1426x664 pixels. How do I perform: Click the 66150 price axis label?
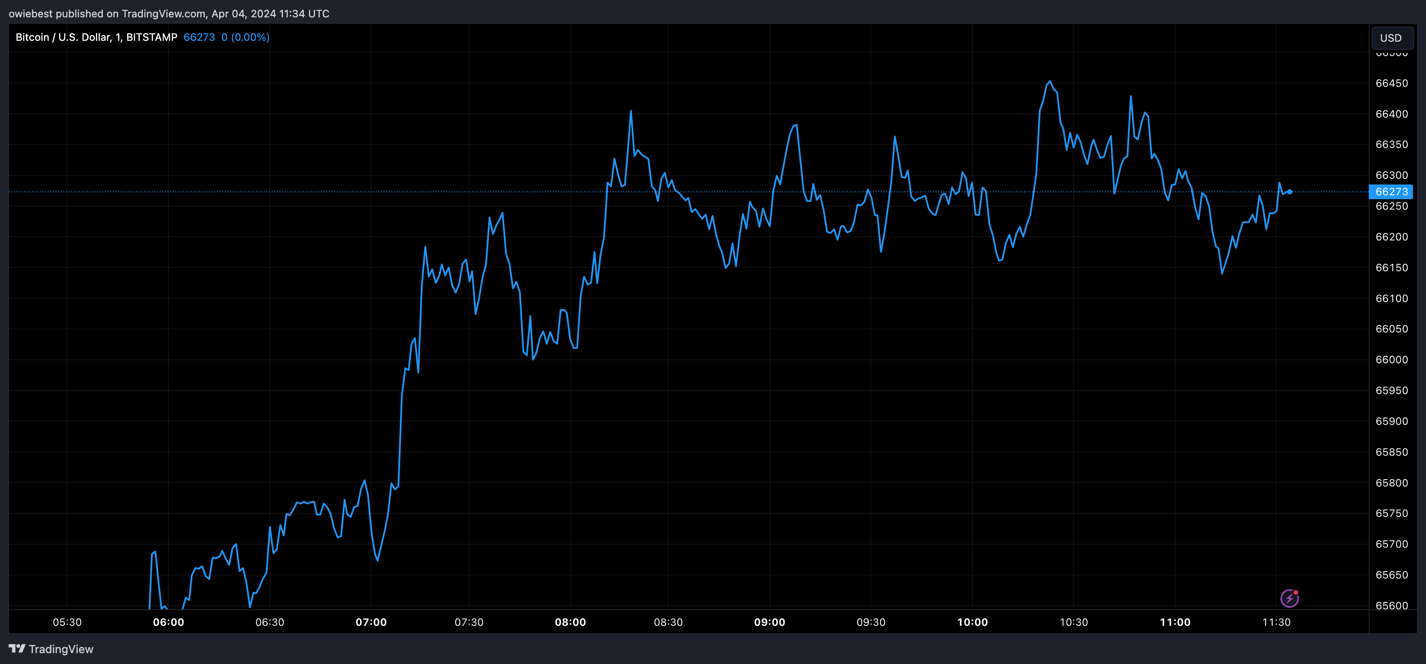(1391, 267)
